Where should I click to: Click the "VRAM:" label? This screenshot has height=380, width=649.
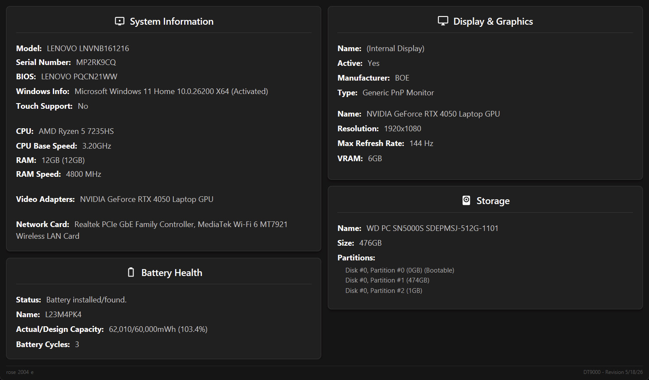(350, 159)
